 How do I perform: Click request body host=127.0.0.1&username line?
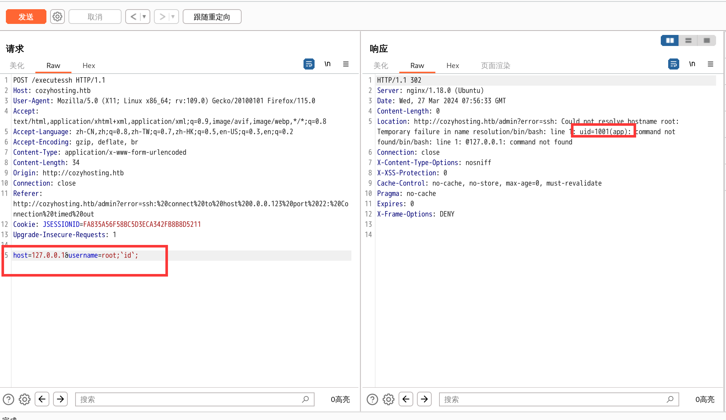click(76, 255)
